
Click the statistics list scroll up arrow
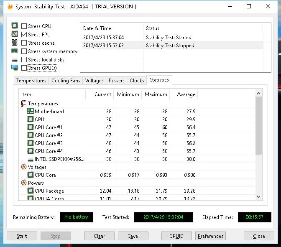[258, 93]
